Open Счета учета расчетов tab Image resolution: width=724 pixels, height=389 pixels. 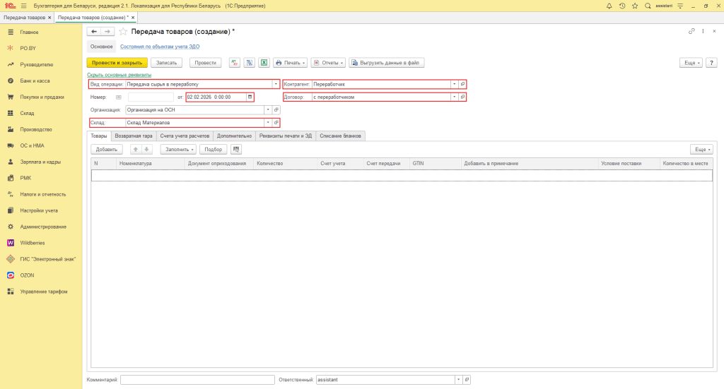point(185,136)
